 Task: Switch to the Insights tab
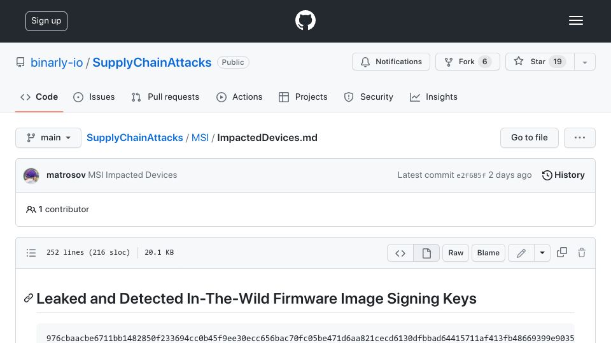(x=433, y=97)
